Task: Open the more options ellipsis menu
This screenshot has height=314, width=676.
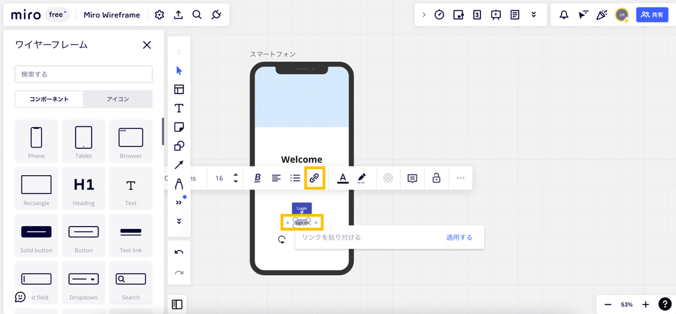Action: [x=460, y=178]
